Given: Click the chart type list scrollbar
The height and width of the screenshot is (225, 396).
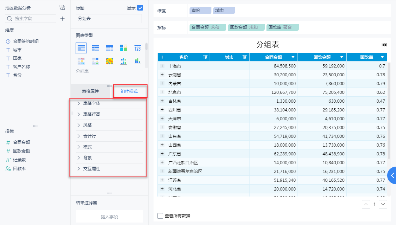Looking at the screenshot, I should coord(146,47).
